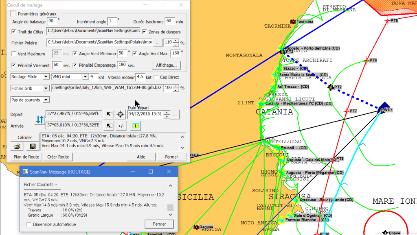The height and width of the screenshot is (235, 417).
Task: Collapse the Paramètres généraux section
Action: pos(13,13)
